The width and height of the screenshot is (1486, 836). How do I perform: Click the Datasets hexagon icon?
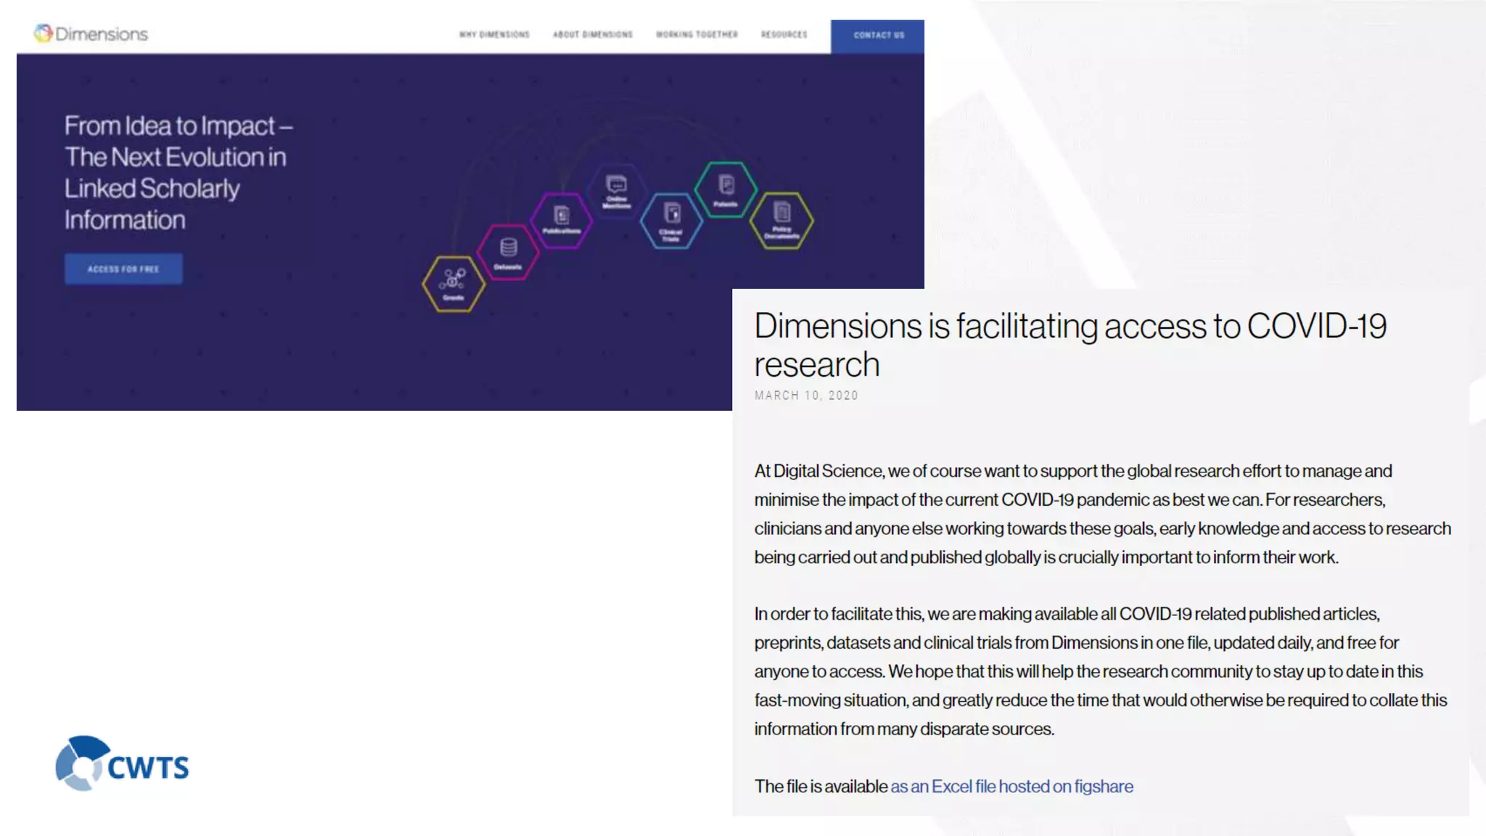tap(508, 253)
